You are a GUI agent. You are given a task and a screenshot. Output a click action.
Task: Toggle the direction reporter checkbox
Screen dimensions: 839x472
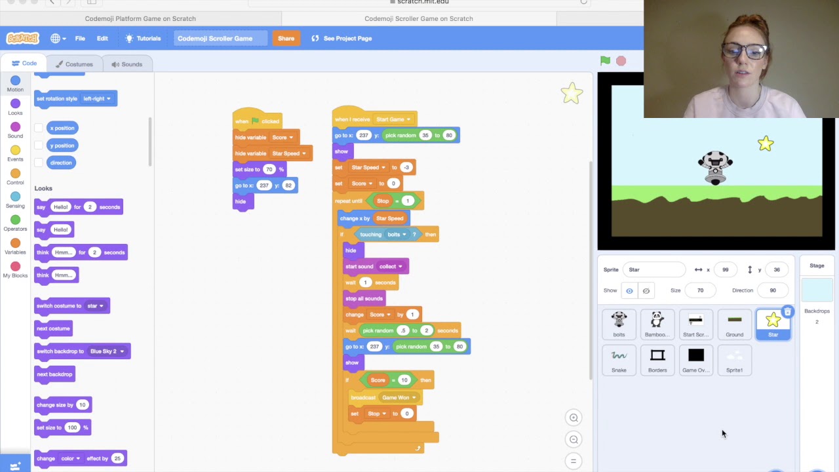pyautogui.click(x=39, y=163)
